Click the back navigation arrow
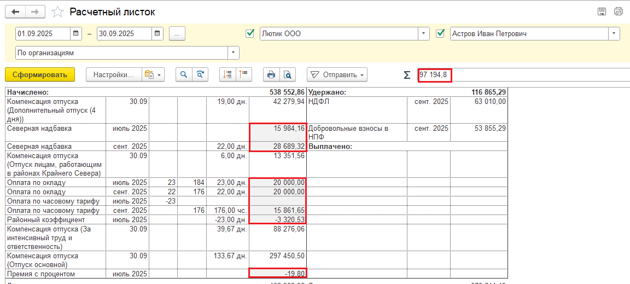This screenshot has width=630, height=284. pos(16,11)
